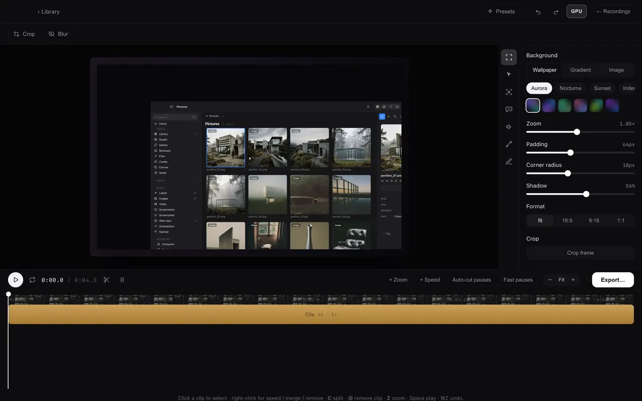Toggle GPU rendering
This screenshot has height=401, width=642.
(x=577, y=11)
